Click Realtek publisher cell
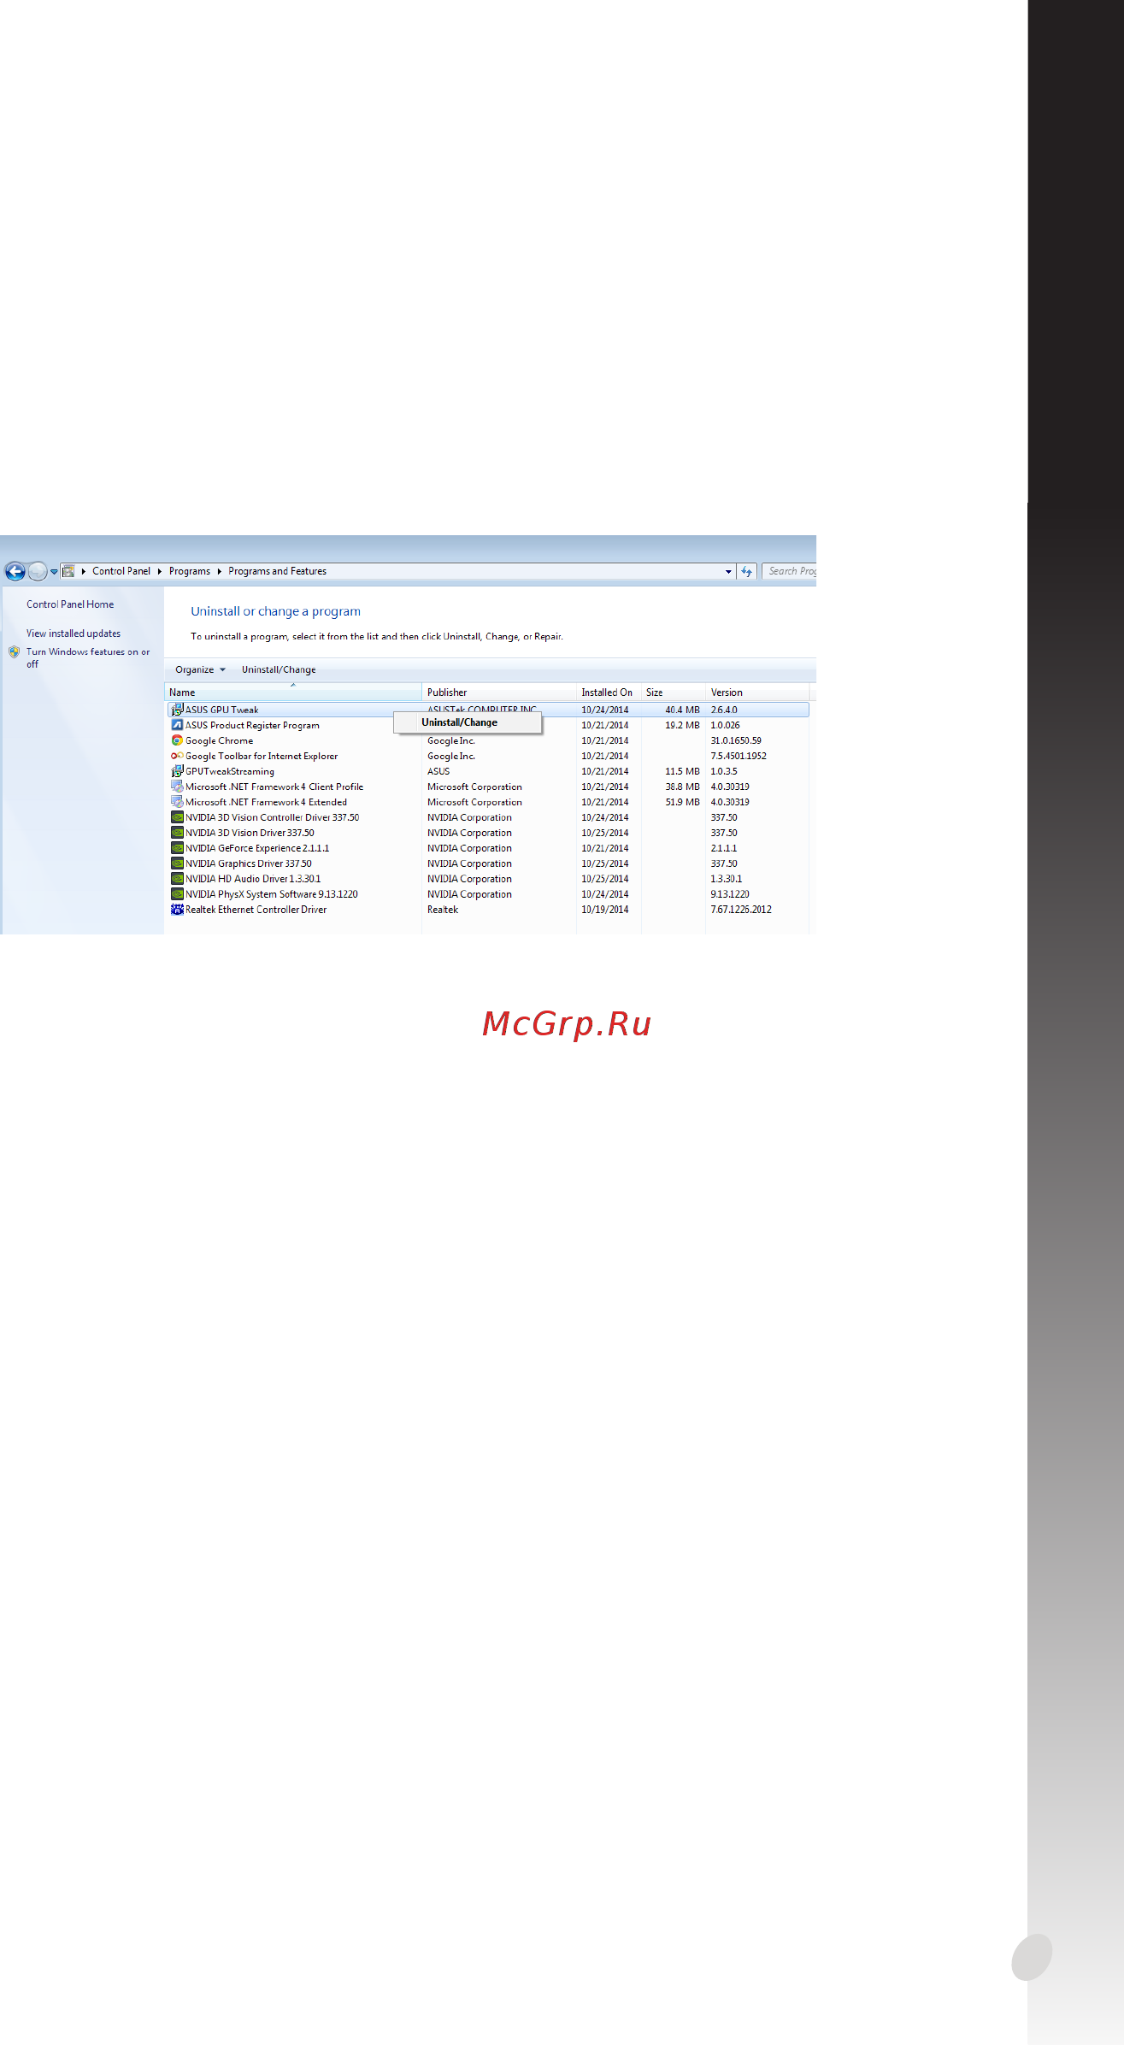The width and height of the screenshot is (1124, 2045). pos(443,910)
